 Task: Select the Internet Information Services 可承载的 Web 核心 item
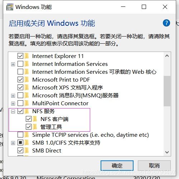[x=94, y=72]
